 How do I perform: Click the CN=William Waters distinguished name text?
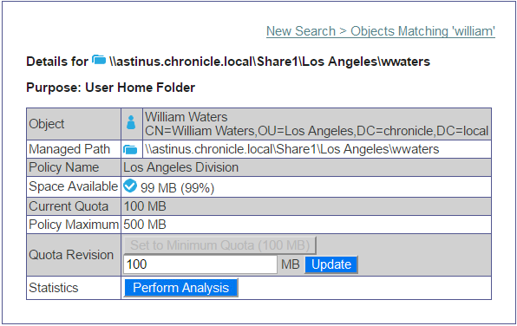point(317,131)
